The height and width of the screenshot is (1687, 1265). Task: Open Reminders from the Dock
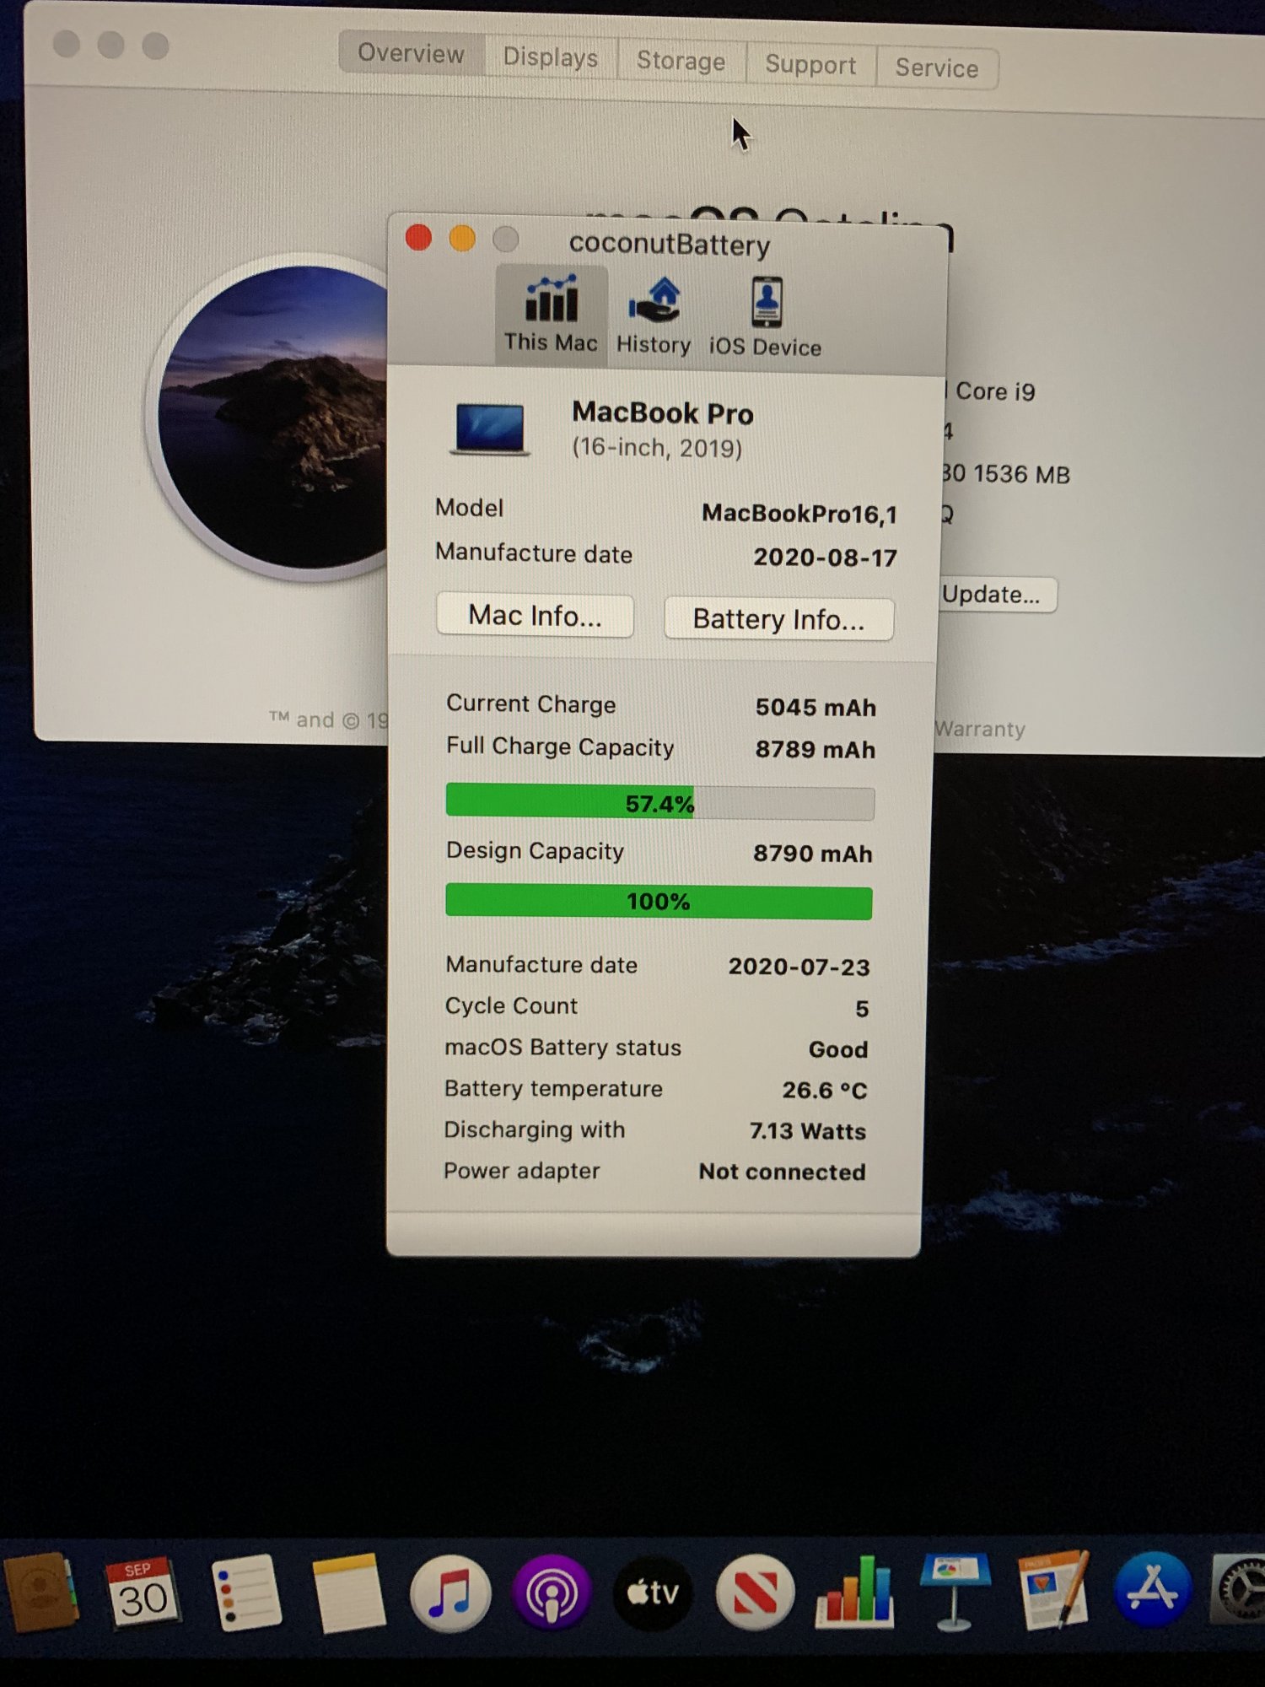click(x=245, y=1593)
